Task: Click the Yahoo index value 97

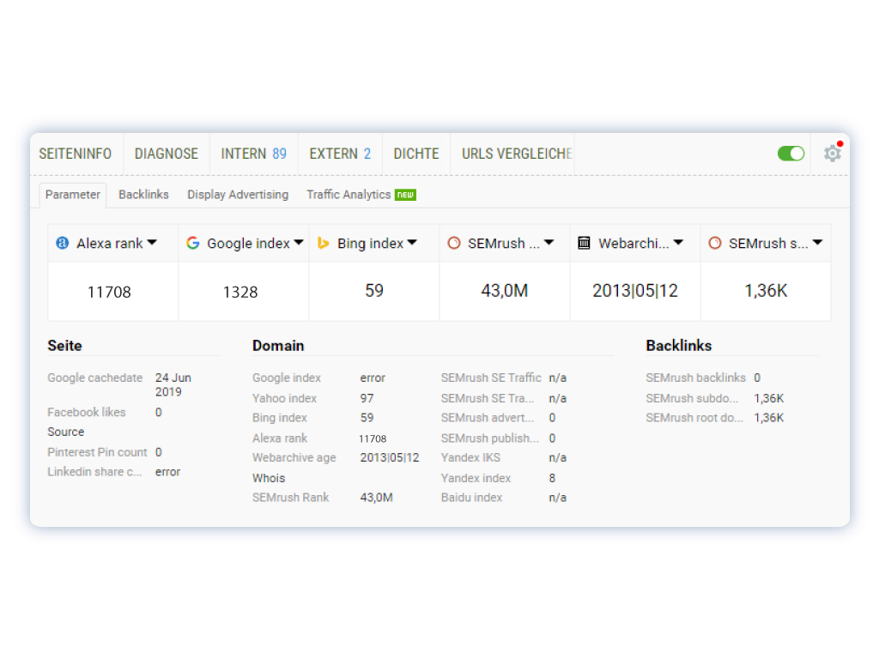Action: click(367, 398)
